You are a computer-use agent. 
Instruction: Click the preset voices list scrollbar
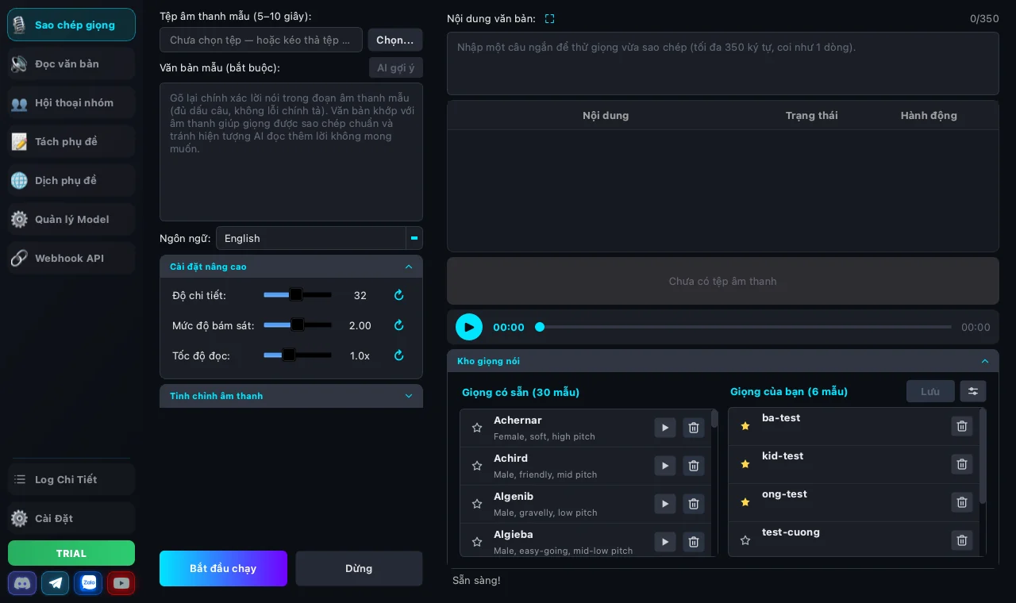point(714,421)
